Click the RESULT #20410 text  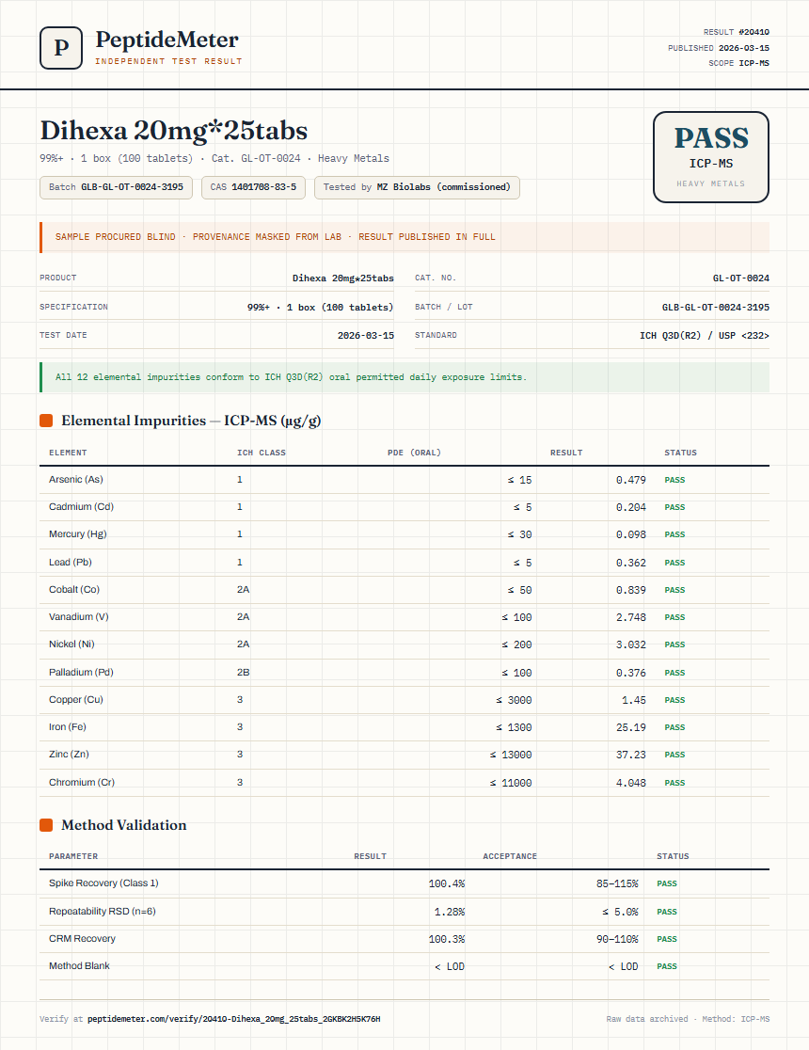tap(736, 32)
